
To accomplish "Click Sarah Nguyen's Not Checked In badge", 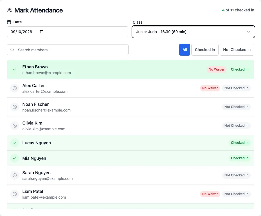I will click(x=236, y=175).
